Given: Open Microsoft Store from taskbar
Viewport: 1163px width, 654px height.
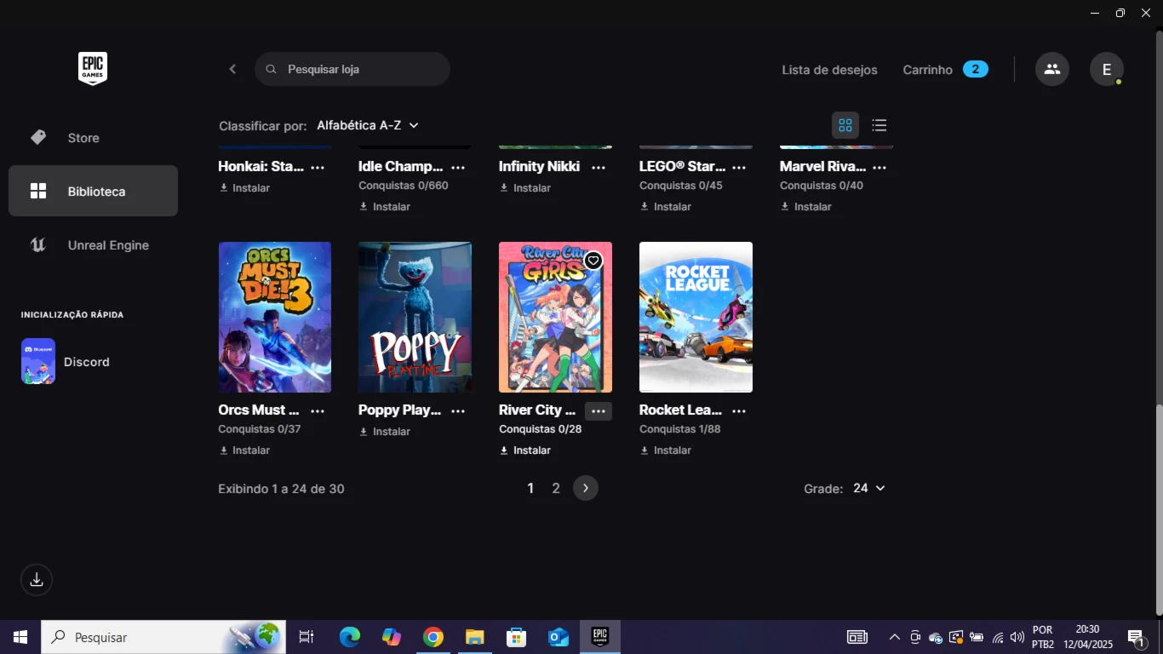Looking at the screenshot, I should tap(517, 637).
